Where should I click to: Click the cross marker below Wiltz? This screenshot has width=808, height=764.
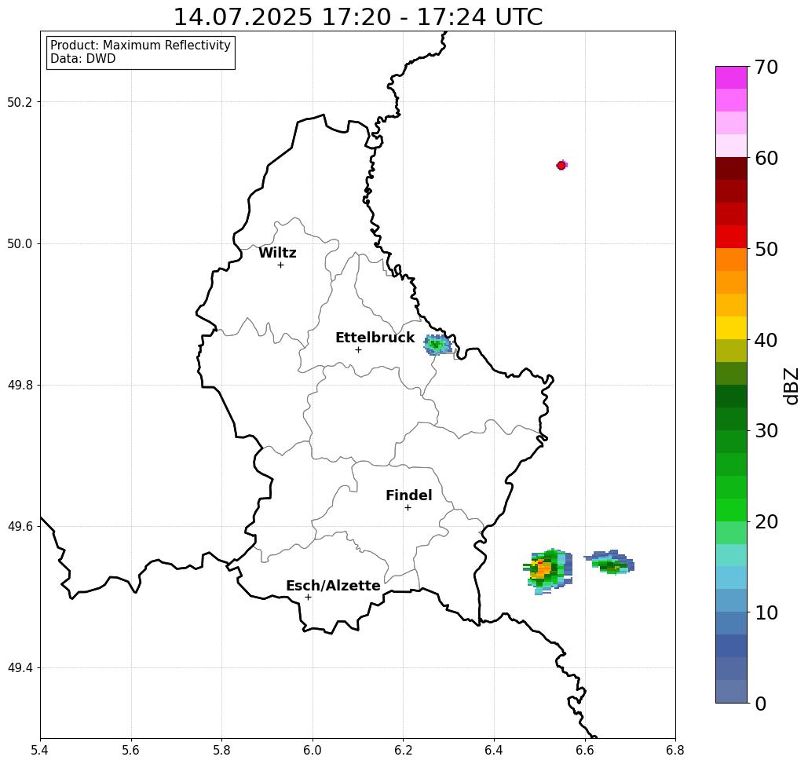coord(280,265)
